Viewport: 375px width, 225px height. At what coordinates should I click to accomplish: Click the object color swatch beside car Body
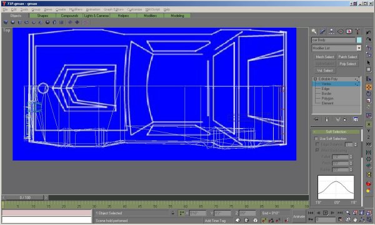[359, 40]
